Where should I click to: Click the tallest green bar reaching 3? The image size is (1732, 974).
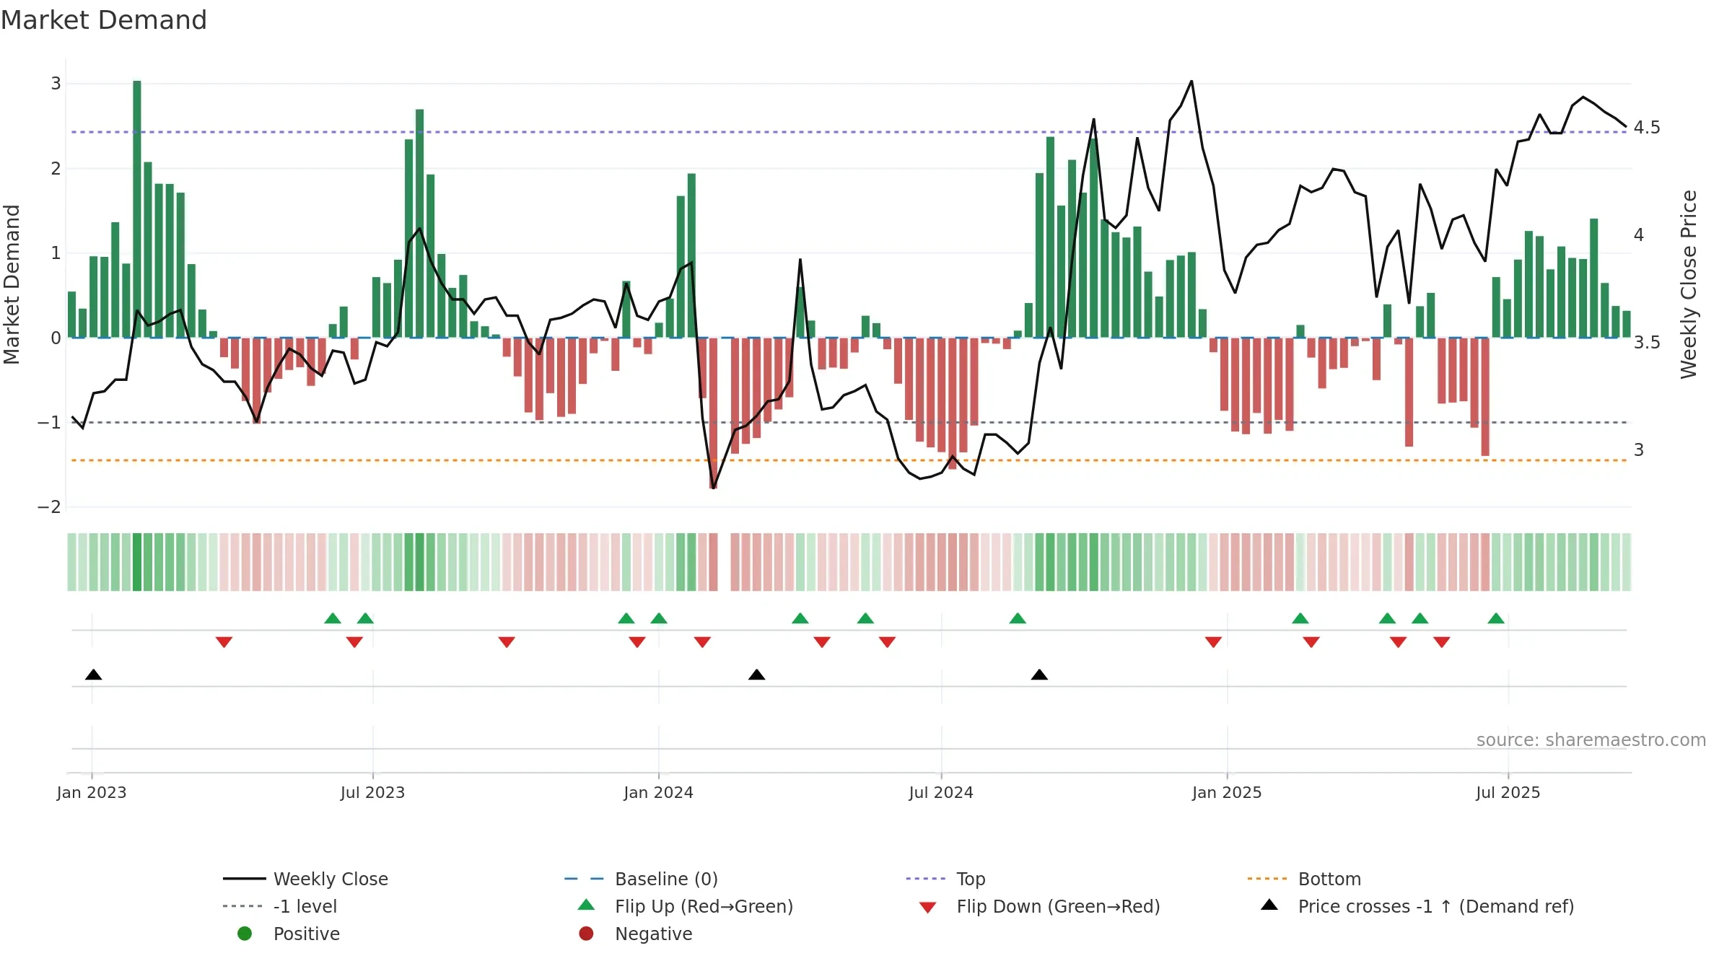point(137,209)
